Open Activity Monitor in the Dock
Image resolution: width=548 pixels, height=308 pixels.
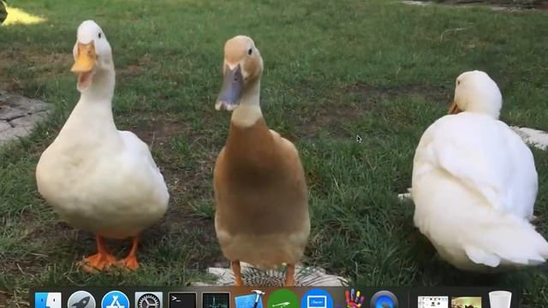pos(216,300)
